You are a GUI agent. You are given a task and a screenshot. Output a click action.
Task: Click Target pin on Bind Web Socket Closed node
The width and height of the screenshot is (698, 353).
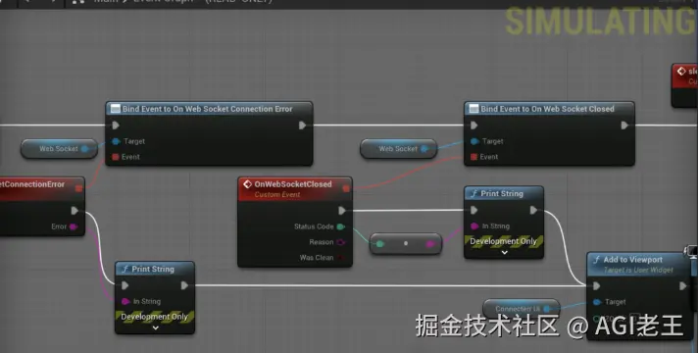click(474, 141)
